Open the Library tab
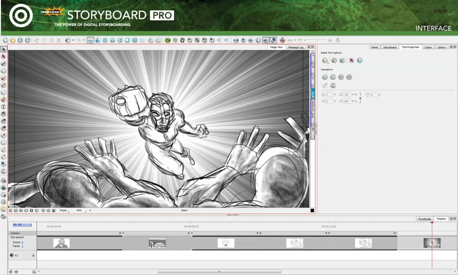458x275 pixels. 442,47
